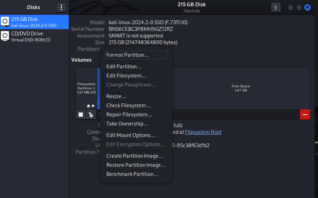Choose Edit Partition… menu entry

124,67
